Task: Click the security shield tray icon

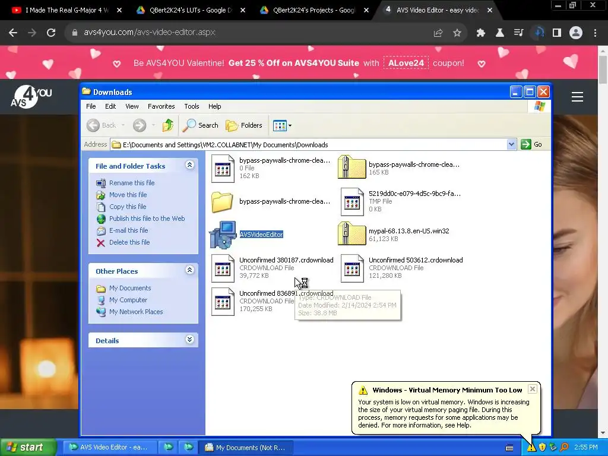Action: tap(542, 448)
